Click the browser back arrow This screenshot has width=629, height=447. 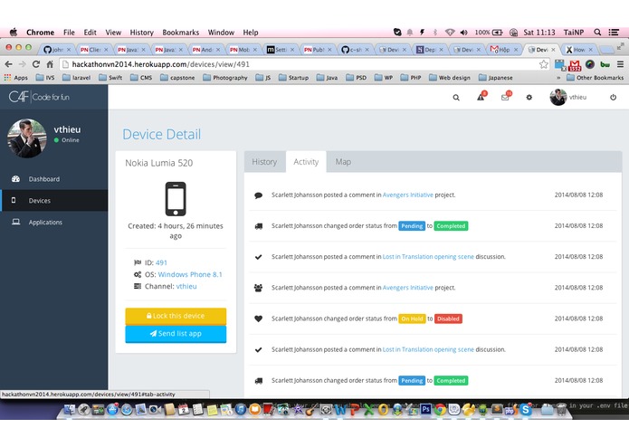(9, 64)
